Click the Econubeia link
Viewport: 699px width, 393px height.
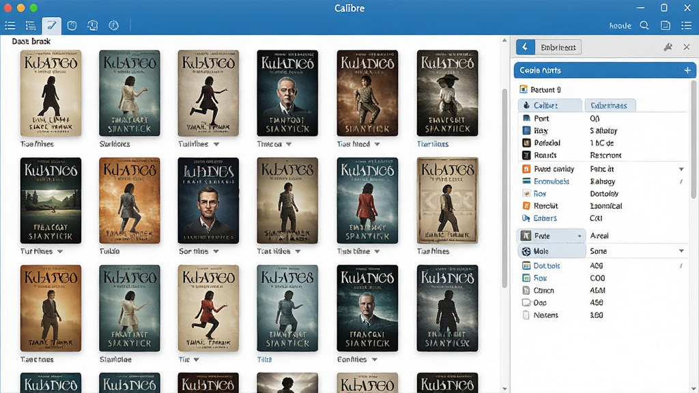click(x=552, y=181)
